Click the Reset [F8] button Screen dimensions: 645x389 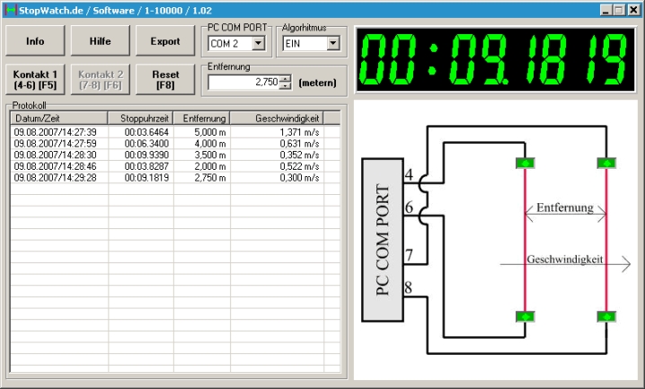164,80
